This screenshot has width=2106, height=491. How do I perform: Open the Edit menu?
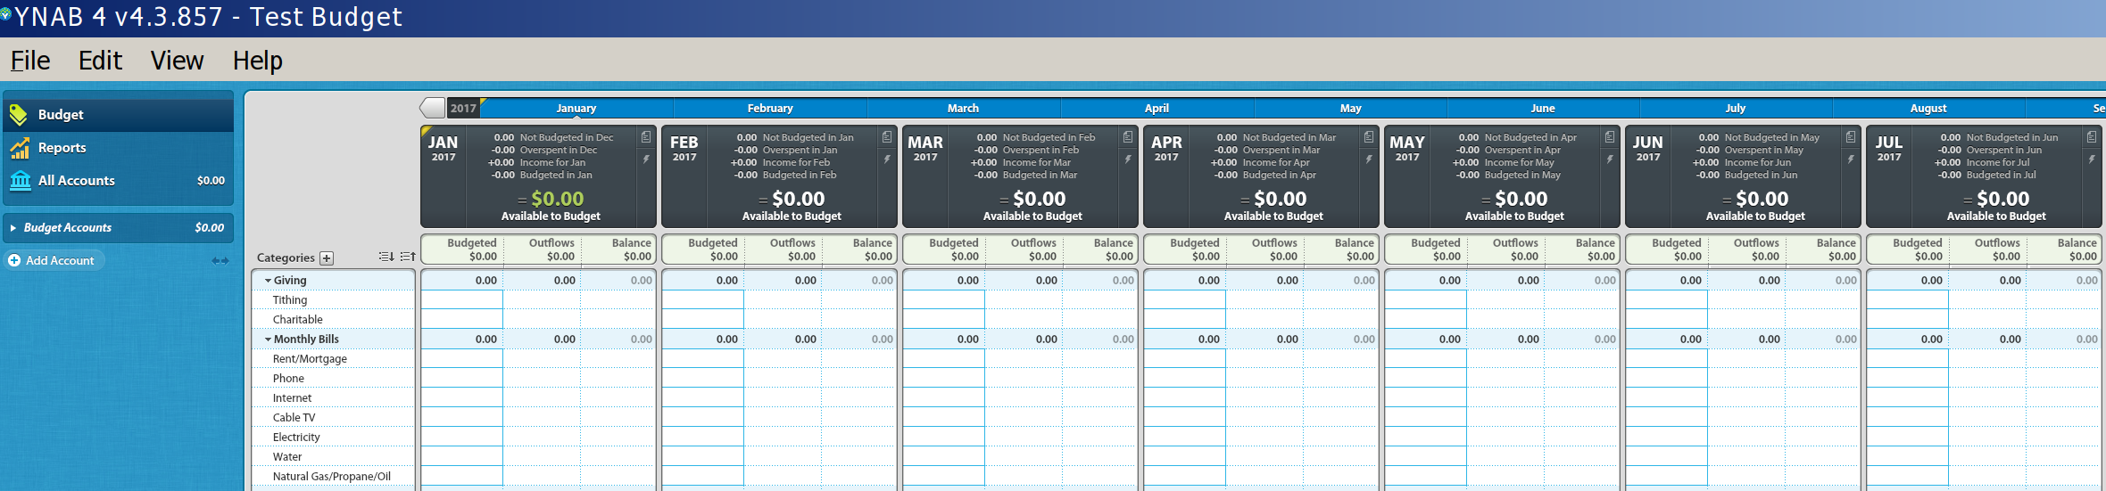tap(100, 61)
